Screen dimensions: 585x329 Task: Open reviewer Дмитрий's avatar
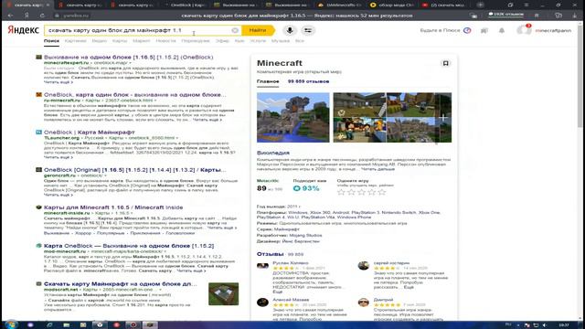364,302
